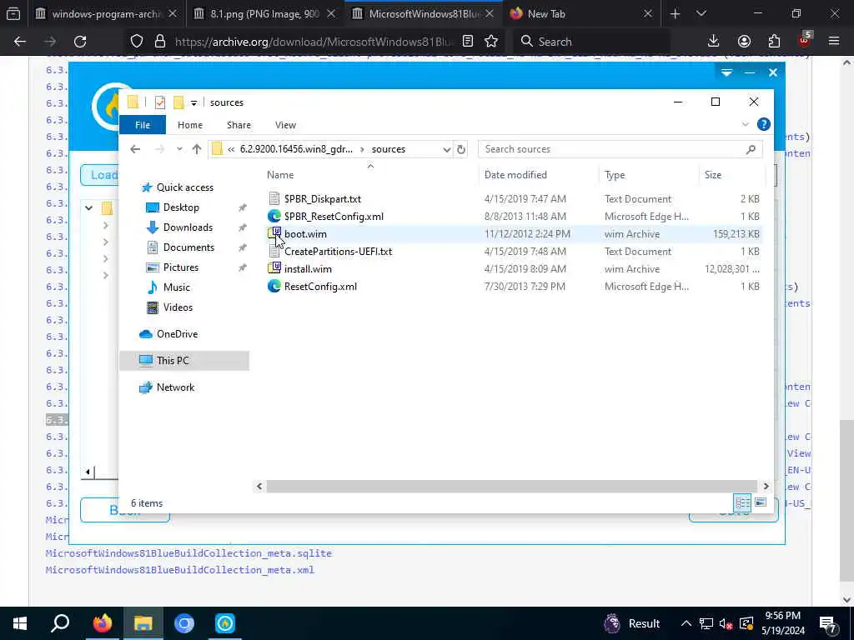854x640 pixels.
Task: Open the list all tabs chevron
Action: click(701, 14)
